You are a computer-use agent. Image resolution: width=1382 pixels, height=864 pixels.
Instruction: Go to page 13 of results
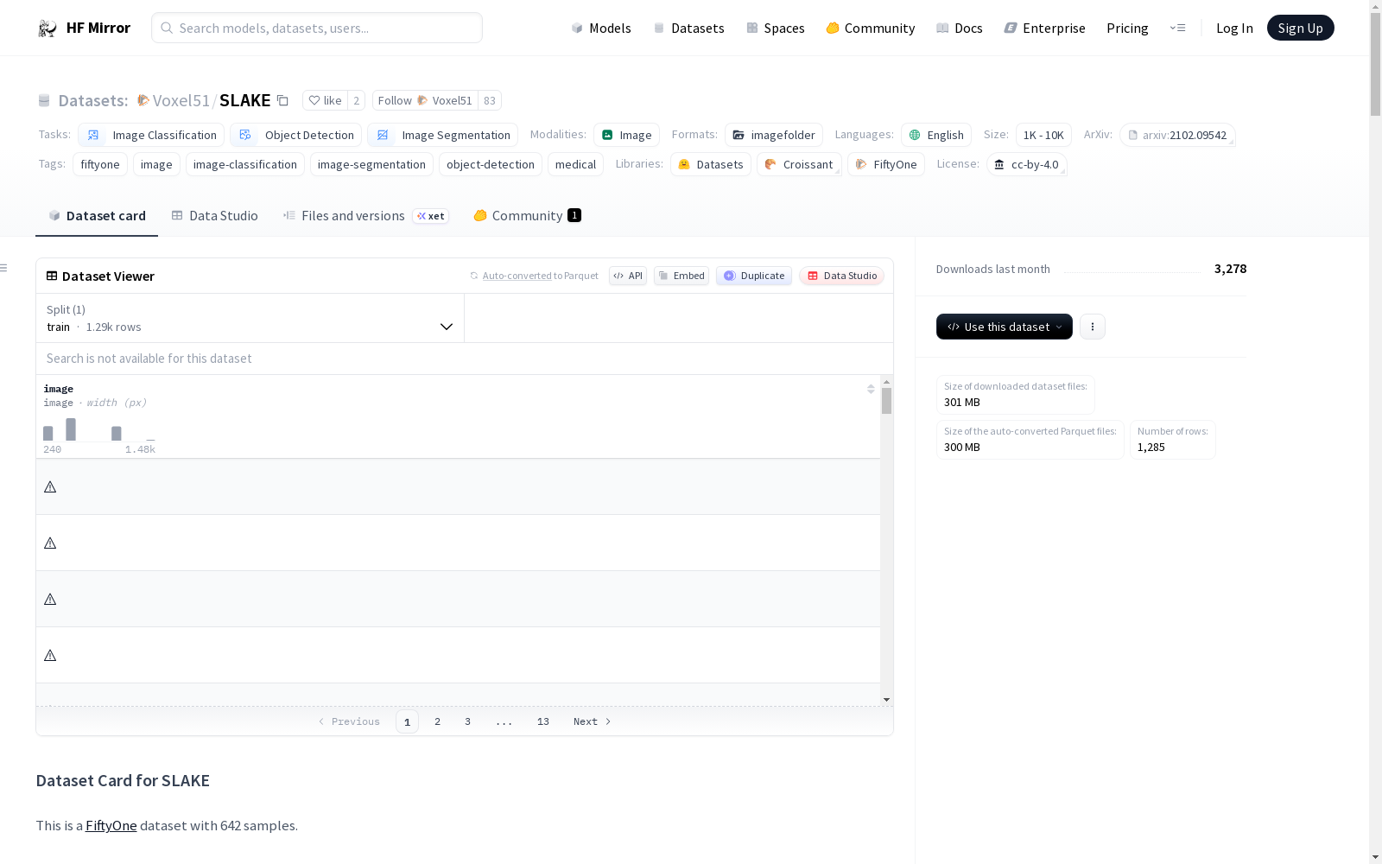542,721
